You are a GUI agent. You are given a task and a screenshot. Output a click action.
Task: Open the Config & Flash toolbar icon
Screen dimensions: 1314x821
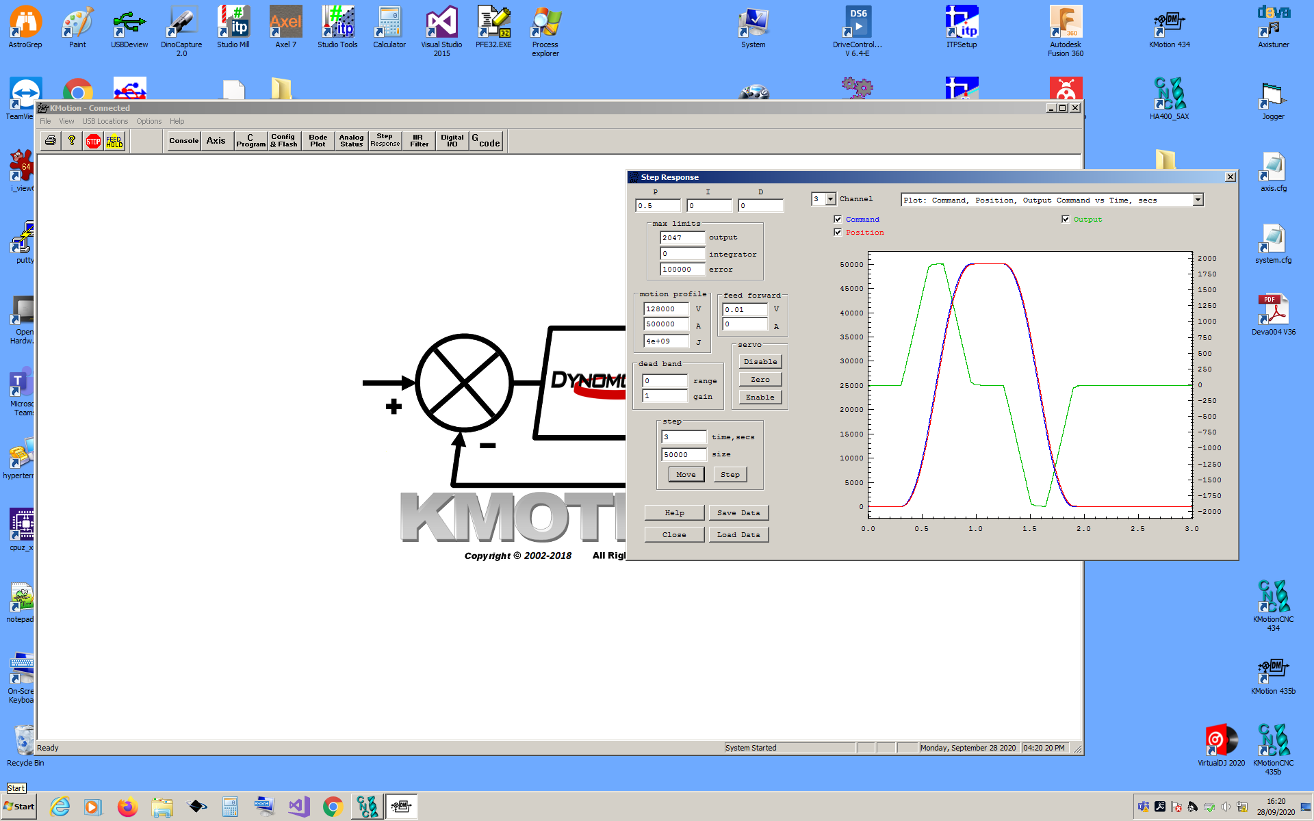click(283, 141)
